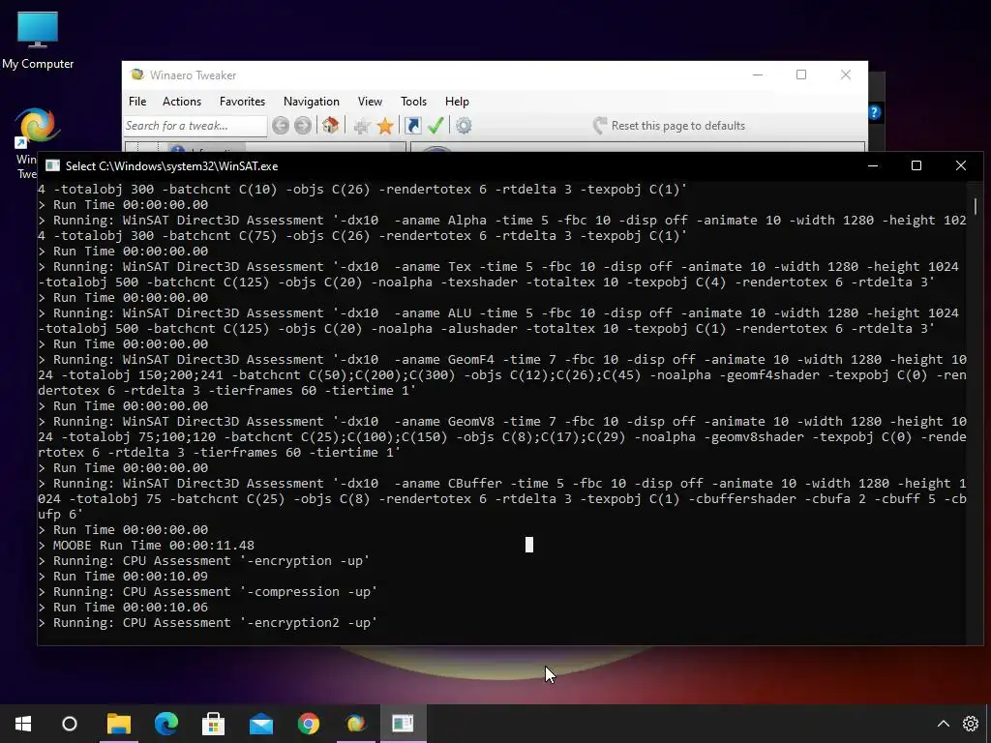Open the Actions menu
Viewport: 991px width, 743px height.
[x=181, y=101]
